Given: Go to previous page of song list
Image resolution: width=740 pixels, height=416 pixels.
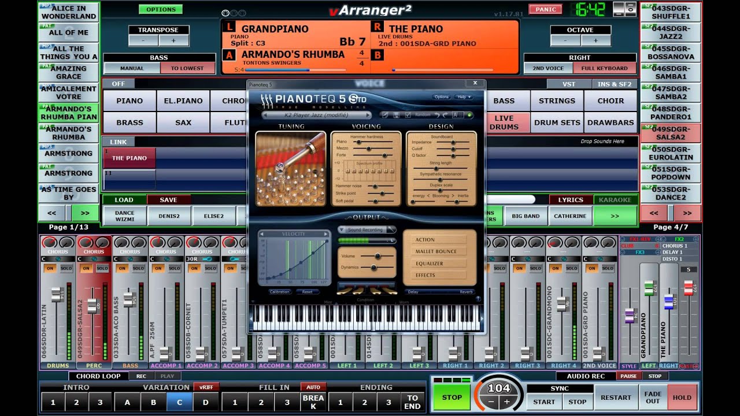Looking at the screenshot, I should [53, 213].
